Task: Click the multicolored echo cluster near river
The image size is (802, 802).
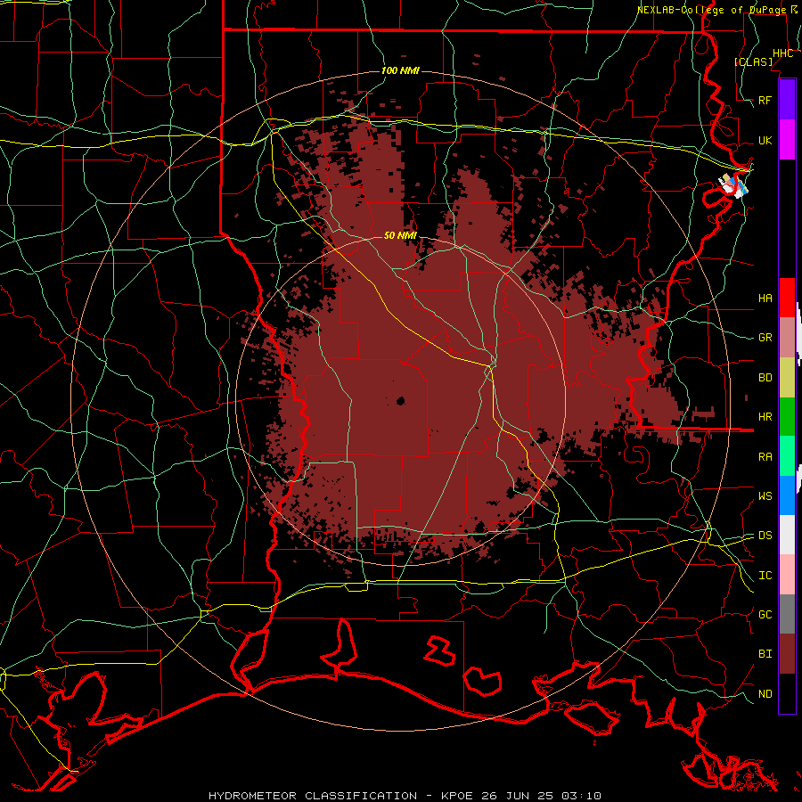Action: click(734, 185)
